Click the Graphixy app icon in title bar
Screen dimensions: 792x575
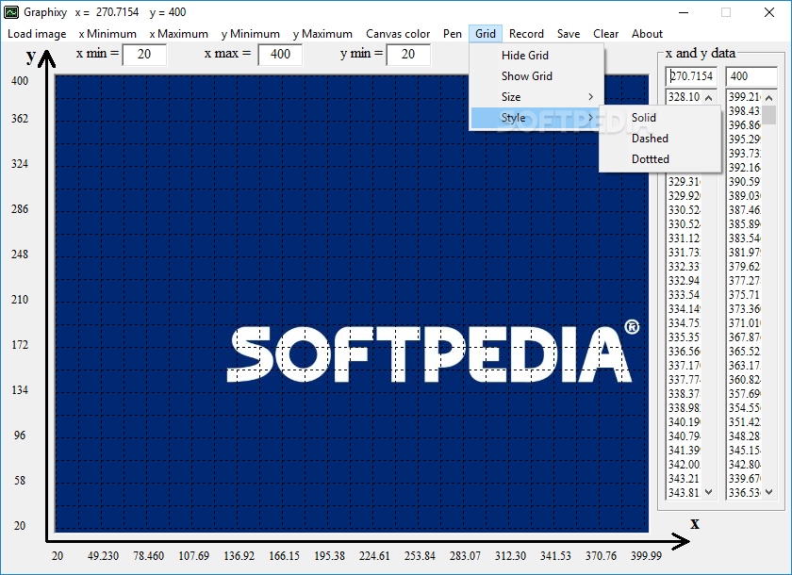[x=11, y=12]
